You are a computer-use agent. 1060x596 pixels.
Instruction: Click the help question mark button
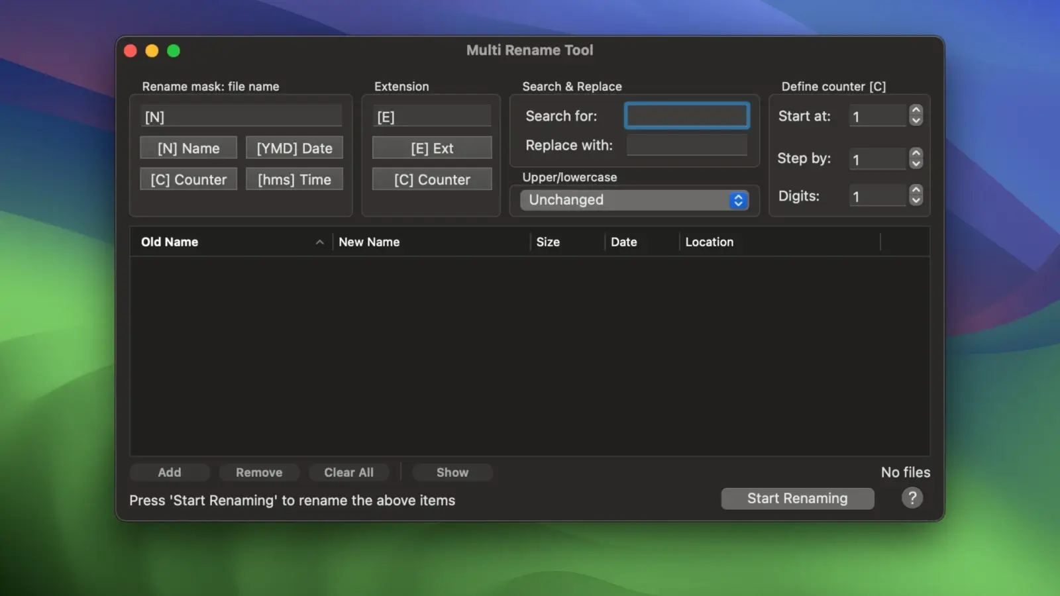(x=912, y=498)
